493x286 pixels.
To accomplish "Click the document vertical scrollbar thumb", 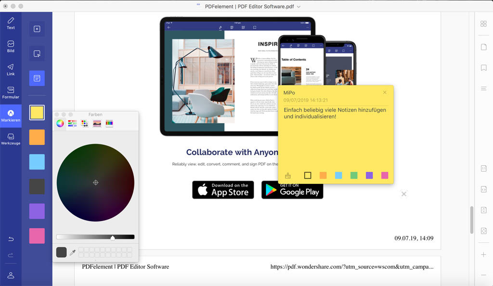I will pyautogui.click(x=472, y=220).
